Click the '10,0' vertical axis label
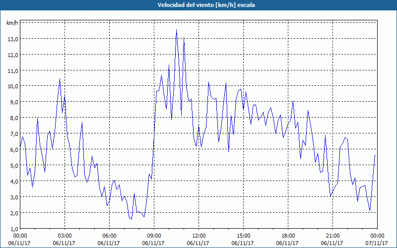The image size is (397, 248). pyautogui.click(x=13, y=86)
